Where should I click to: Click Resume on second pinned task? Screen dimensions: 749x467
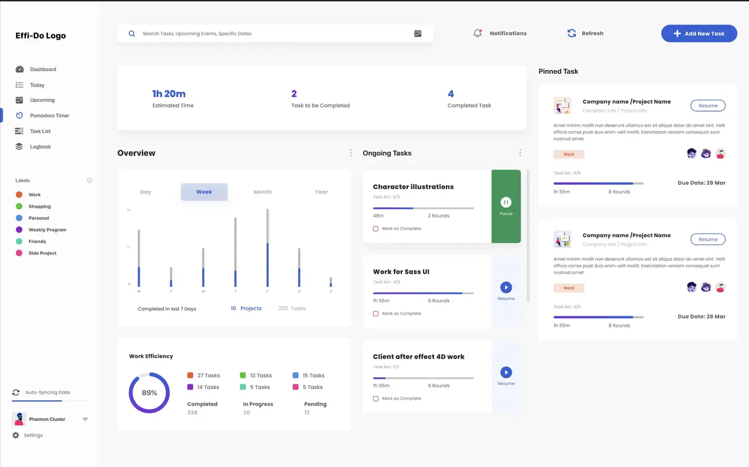point(708,239)
